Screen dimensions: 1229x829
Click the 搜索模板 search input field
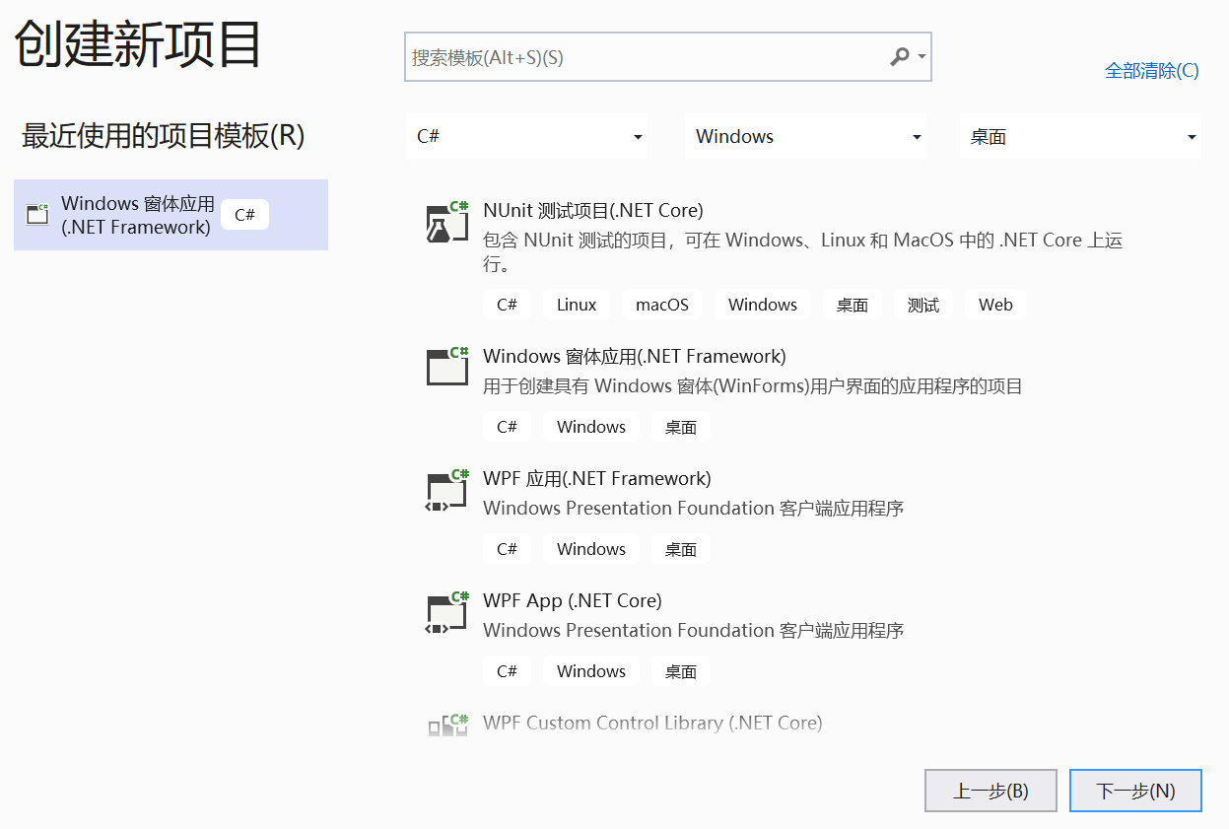point(641,57)
